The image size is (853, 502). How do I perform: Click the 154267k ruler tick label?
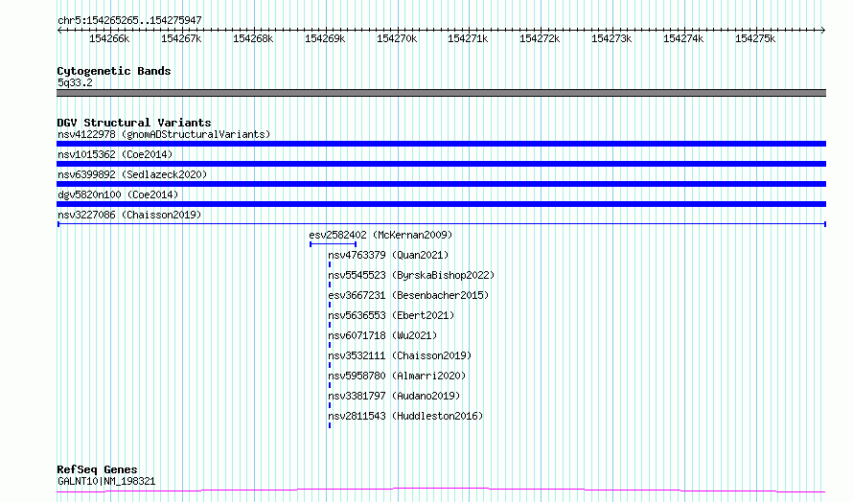click(x=181, y=38)
